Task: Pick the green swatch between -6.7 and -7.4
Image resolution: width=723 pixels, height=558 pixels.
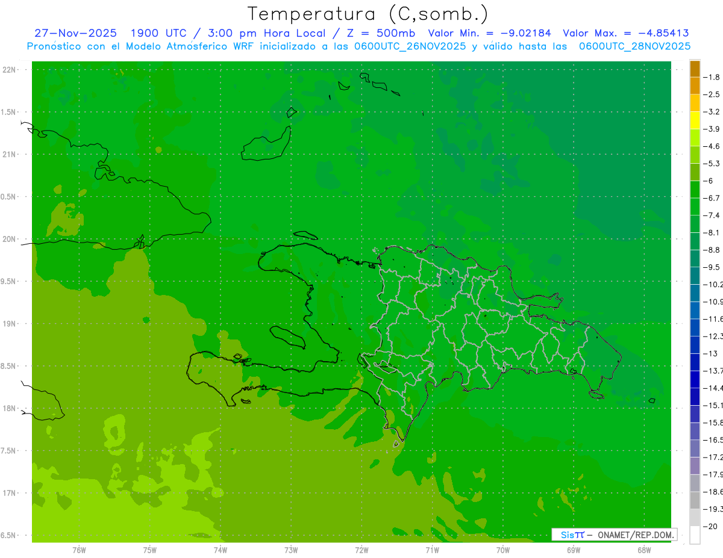Action: tap(695, 206)
